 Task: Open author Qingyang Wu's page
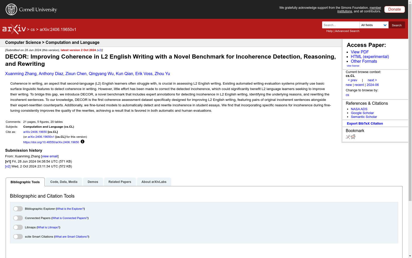pos(101,74)
